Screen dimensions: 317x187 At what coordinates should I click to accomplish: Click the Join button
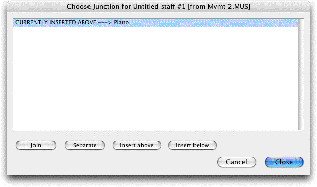click(36, 145)
